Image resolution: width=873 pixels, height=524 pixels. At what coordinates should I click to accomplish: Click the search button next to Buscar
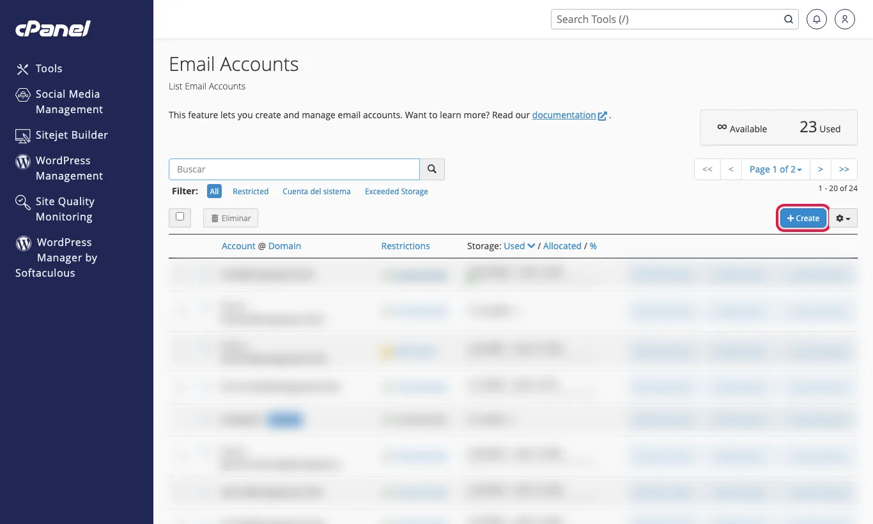pyautogui.click(x=432, y=169)
